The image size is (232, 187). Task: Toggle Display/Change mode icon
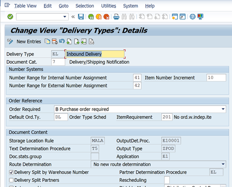[10, 41]
